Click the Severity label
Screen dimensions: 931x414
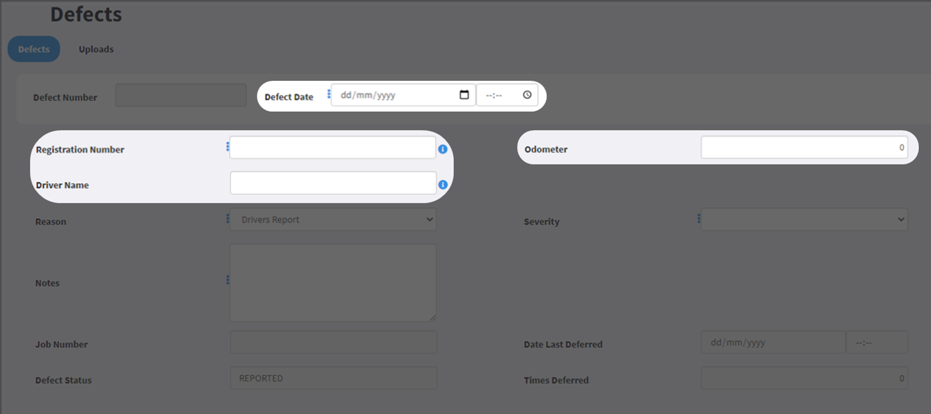coord(541,222)
